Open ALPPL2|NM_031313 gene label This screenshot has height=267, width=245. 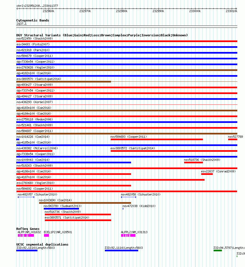click(134, 232)
